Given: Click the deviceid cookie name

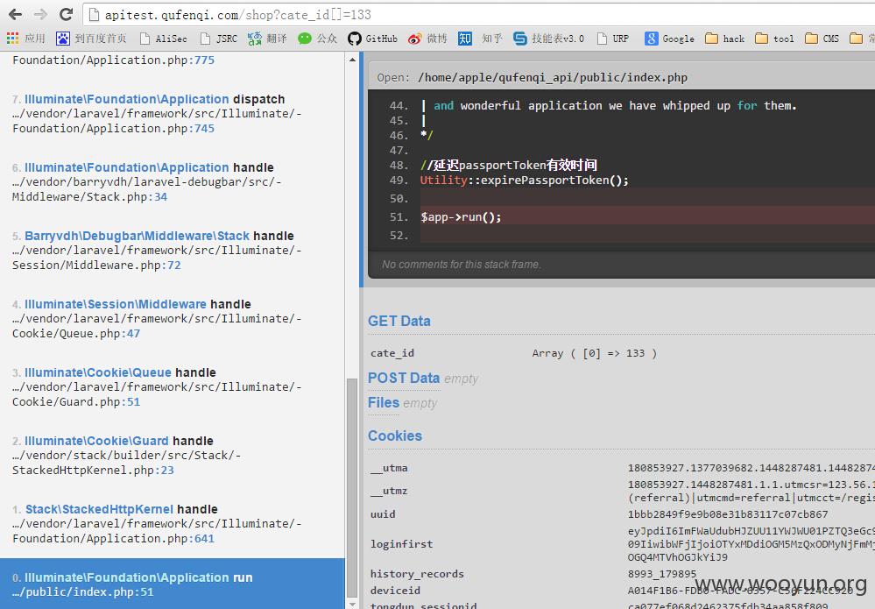Looking at the screenshot, I should 395,591.
